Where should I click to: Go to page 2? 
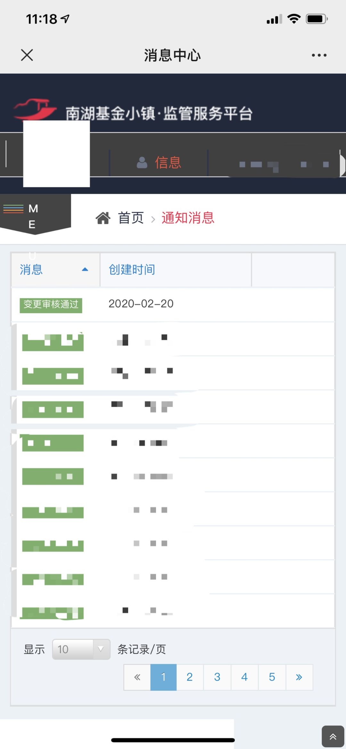(190, 677)
